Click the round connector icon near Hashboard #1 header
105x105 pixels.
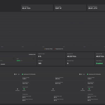[15, 74]
